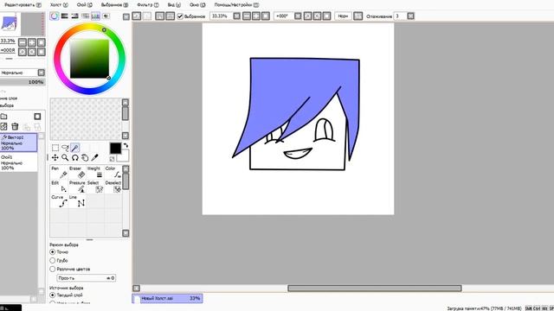Select the Различие цветов radio option
Screen dimensions: 554x311
point(52,269)
